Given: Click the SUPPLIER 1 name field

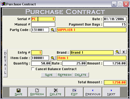Looking at the screenshot, I should click(92, 30).
